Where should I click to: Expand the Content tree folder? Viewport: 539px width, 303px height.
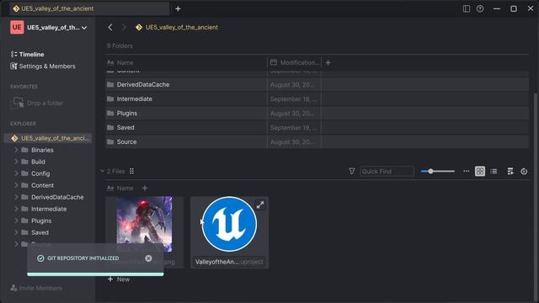(16, 185)
